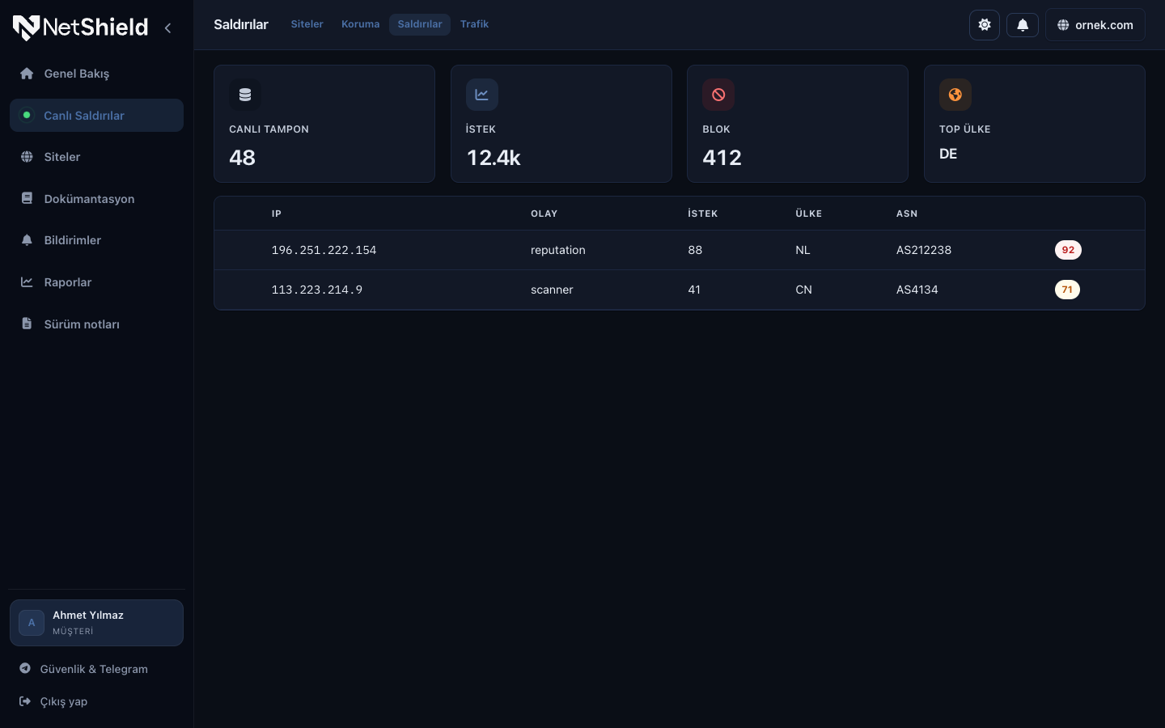
Task: Click the İstek value 12.4k
Action: coord(494,158)
